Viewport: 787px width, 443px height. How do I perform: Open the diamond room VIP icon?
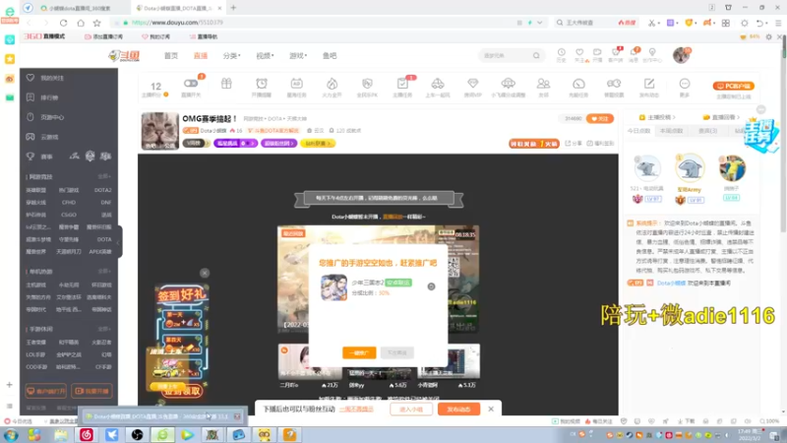click(473, 84)
